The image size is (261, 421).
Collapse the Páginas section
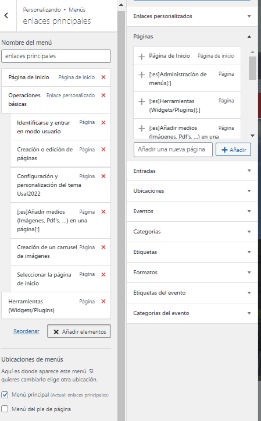(192, 37)
